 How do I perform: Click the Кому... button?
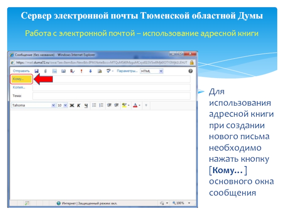21,79
